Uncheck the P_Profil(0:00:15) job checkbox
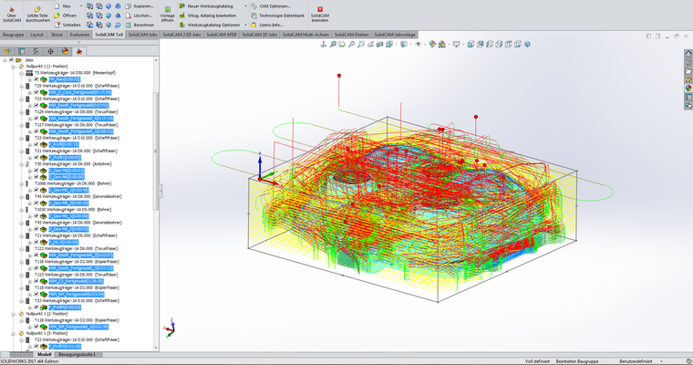This screenshot has height=365, width=693. click(x=36, y=145)
